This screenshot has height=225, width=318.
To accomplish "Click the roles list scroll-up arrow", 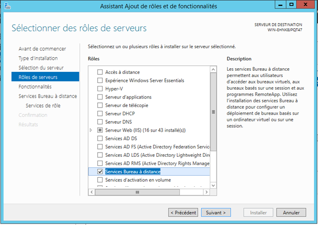I will pos(213,68).
